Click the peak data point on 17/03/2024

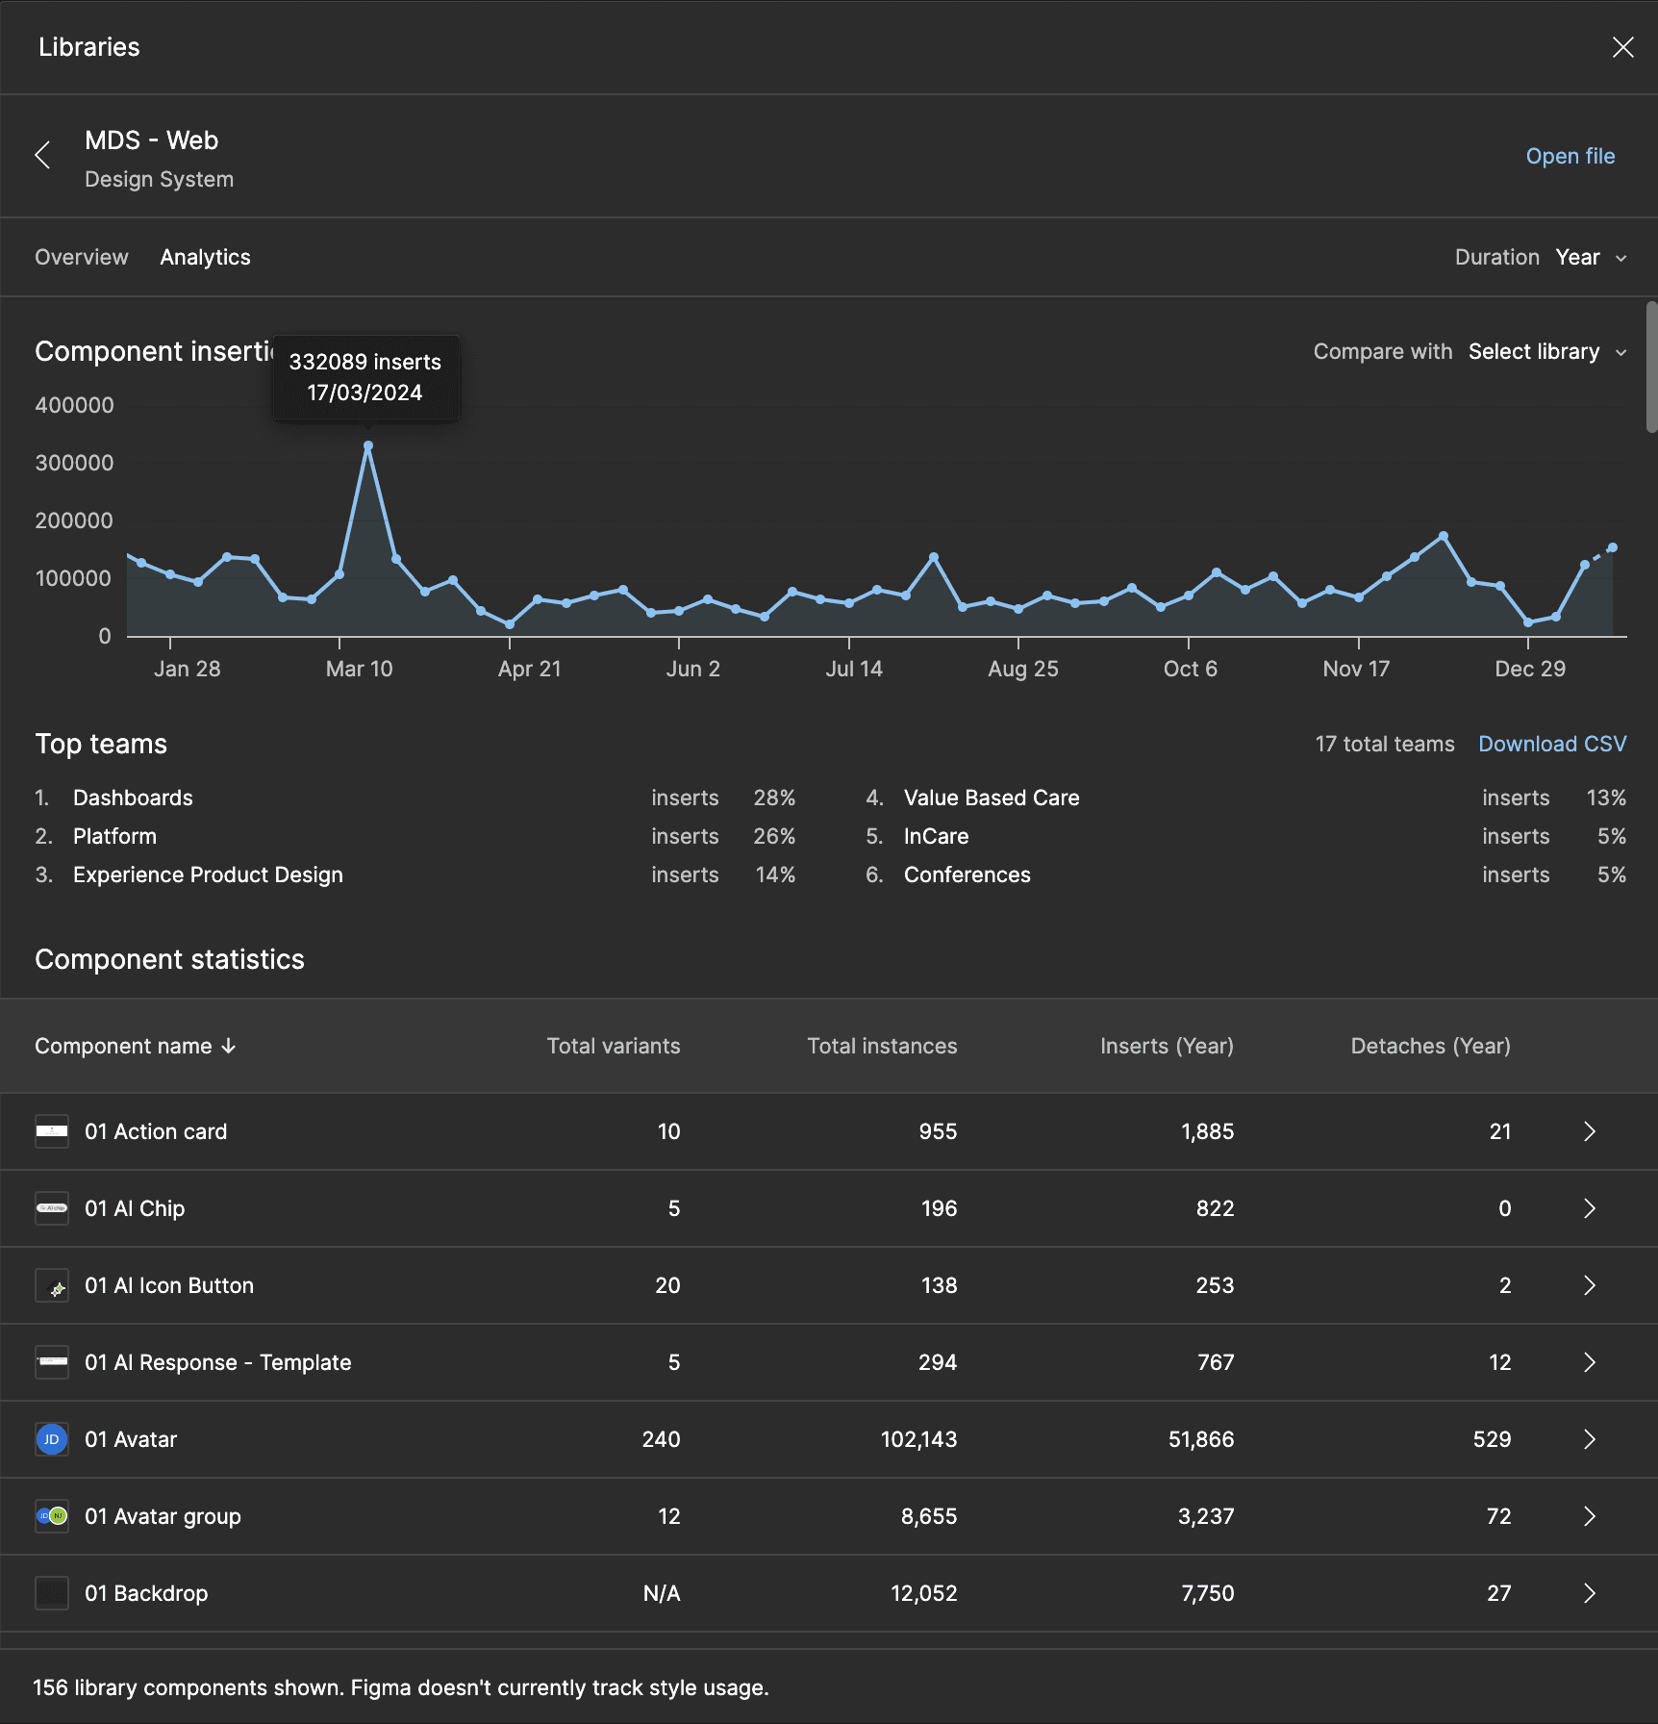[368, 445]
